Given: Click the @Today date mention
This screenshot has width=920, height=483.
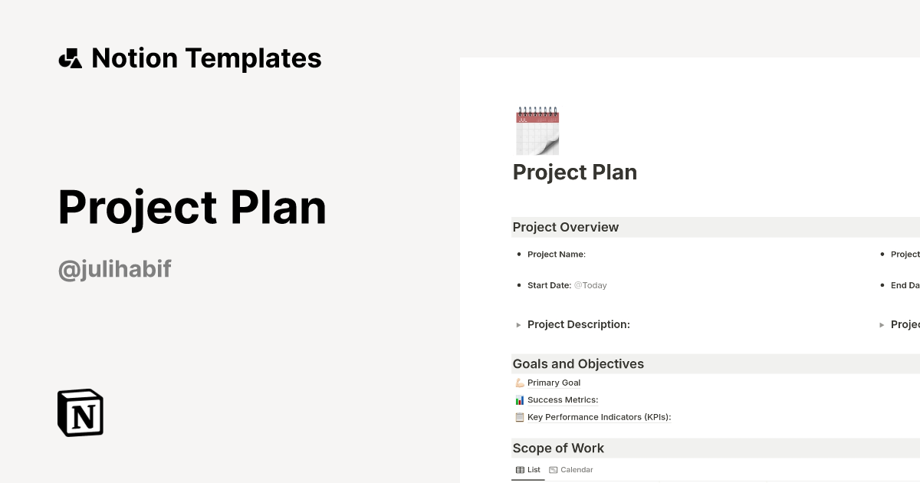Looking at the screenshot, I should (x=590, y=284).
